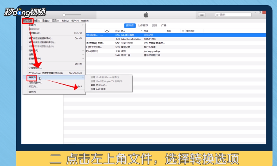Expand the 设备 submenu

(54, 54)
